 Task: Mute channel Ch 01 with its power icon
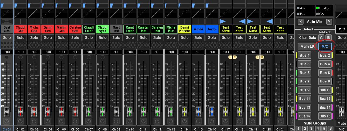point(7,121)
